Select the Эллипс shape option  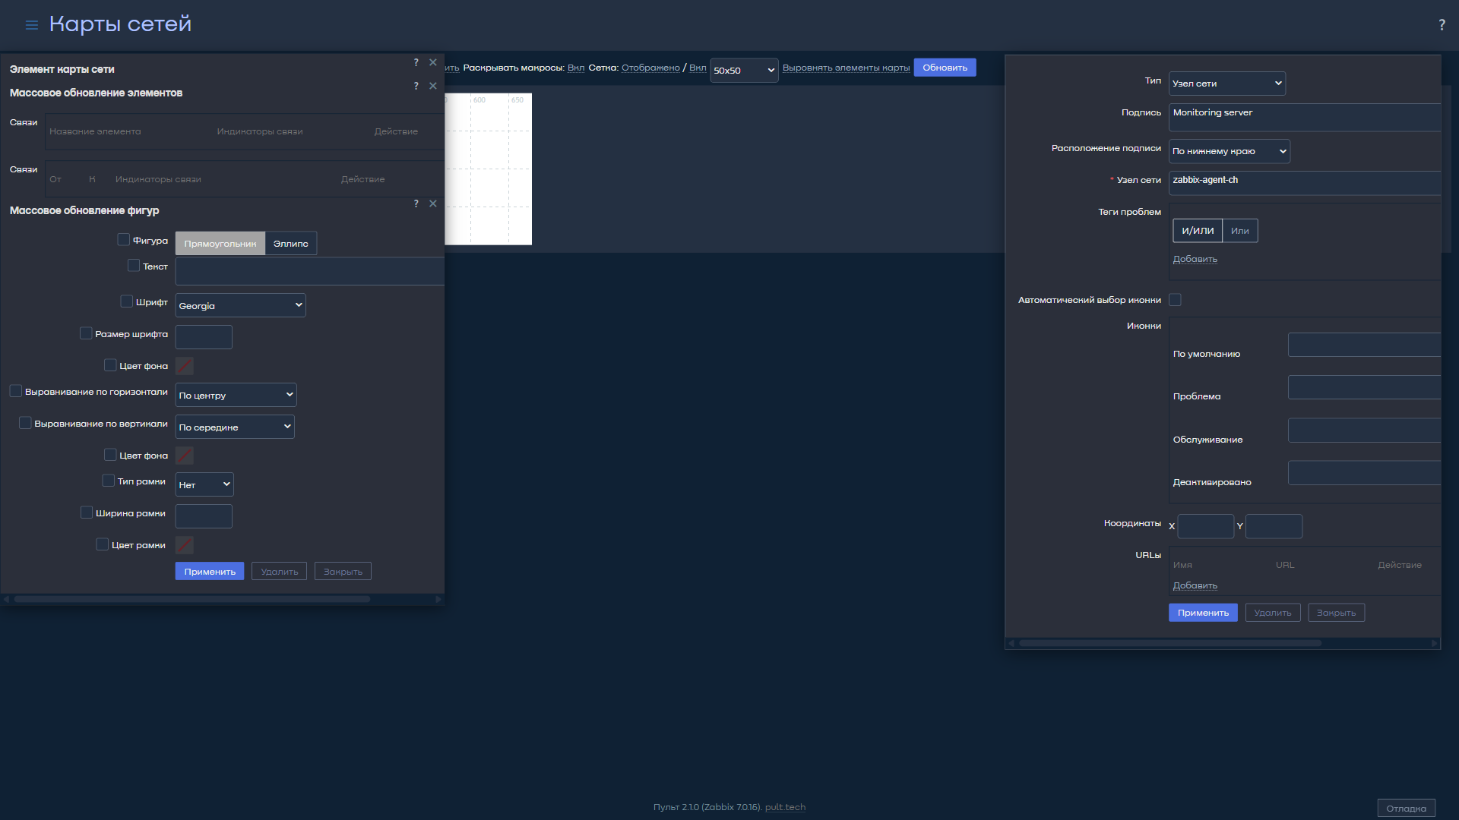click(291, 244)
